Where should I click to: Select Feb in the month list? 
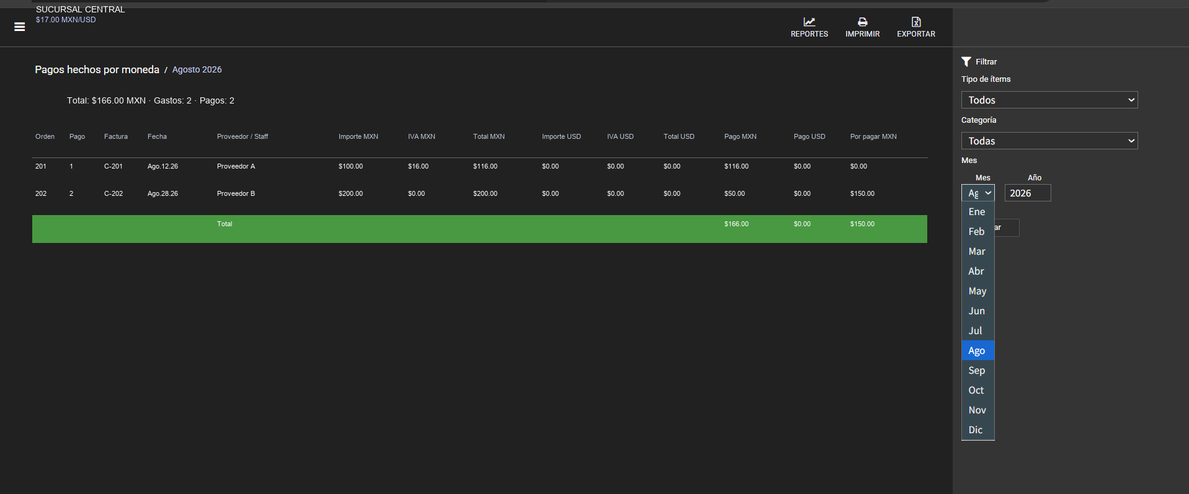[978, 232]
